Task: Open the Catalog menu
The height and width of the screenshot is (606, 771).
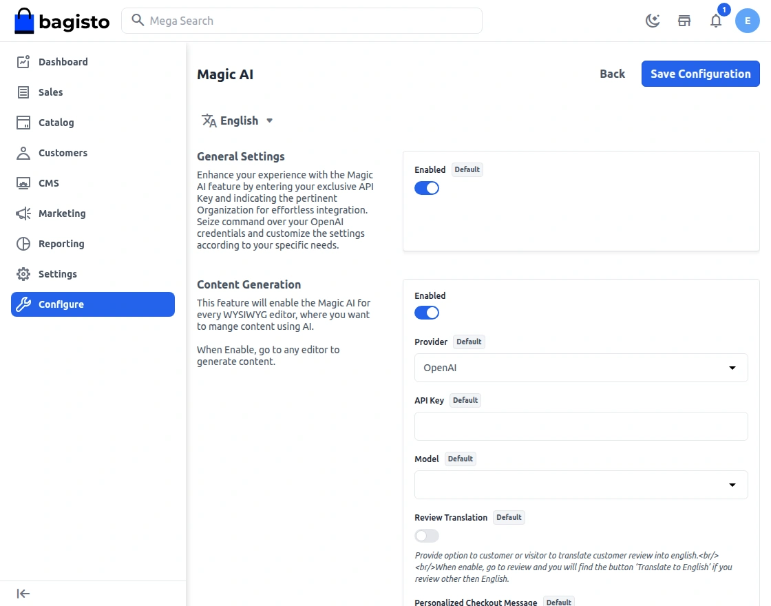Action: 56,123
